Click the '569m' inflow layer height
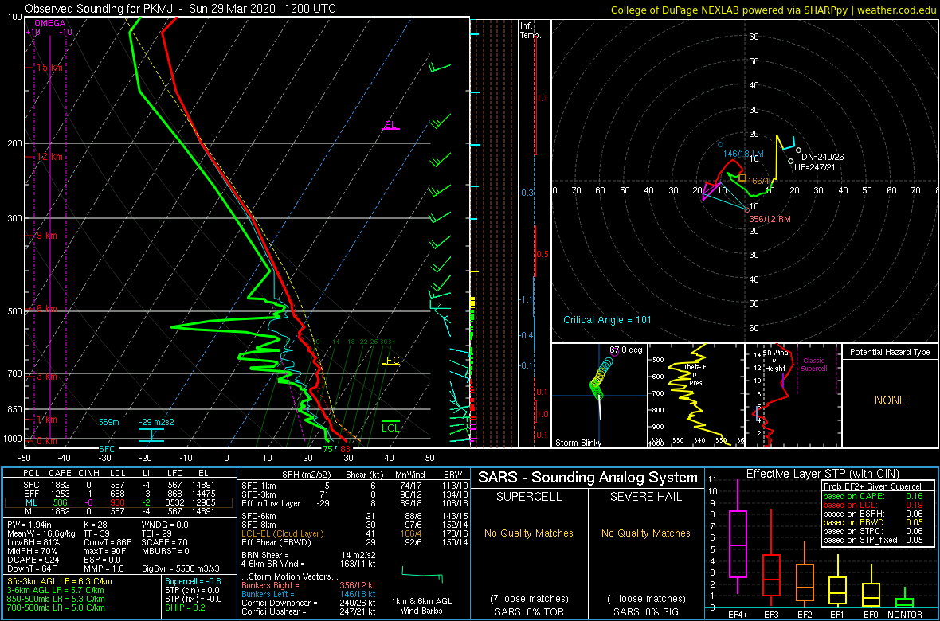This screenshot has width=940, height=621. (x=108, y=422)
